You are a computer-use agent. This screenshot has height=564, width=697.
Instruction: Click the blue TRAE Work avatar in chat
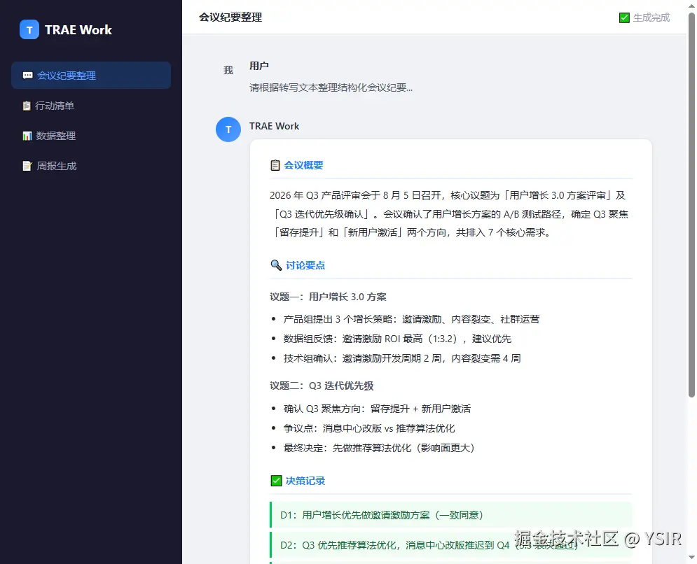228,129
